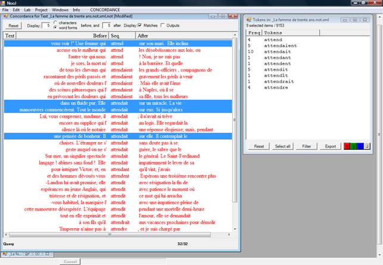The image size is (383, 265).
Task: Click the small J button beside color swatches
Action: click(x=368, y=146)
